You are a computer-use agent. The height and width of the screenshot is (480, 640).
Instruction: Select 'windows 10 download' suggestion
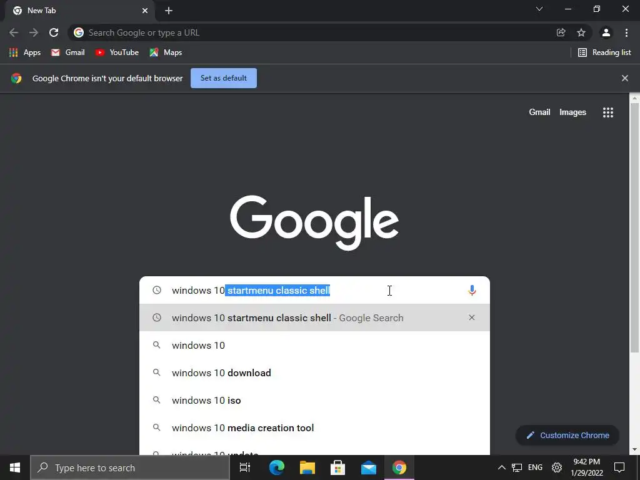tap(314, 372)
